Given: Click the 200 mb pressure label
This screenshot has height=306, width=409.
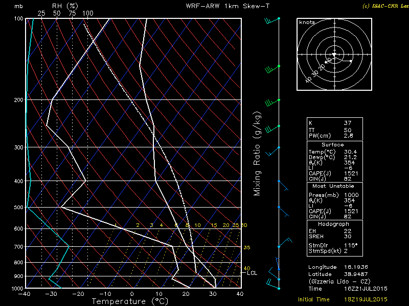Looking at the screenshot, I should pyautogui.click(x=18, y=100).
